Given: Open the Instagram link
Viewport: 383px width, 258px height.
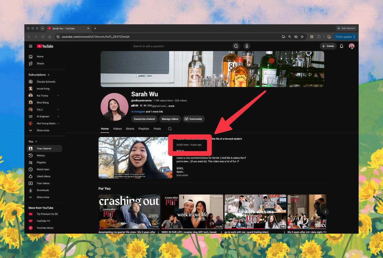Looking at the screenshot, I should click(x=139, y=112).
